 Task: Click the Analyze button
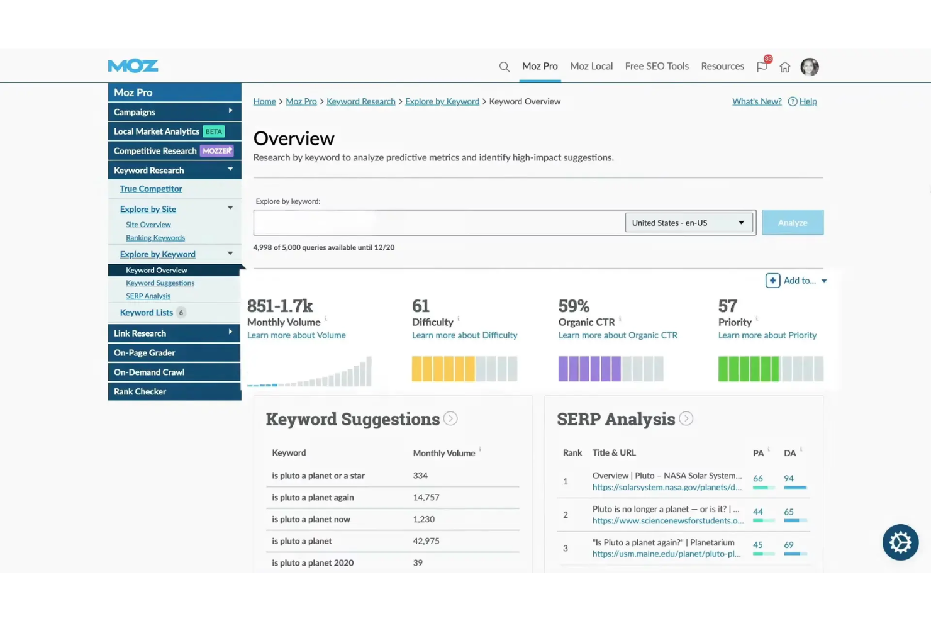(793, 223)
